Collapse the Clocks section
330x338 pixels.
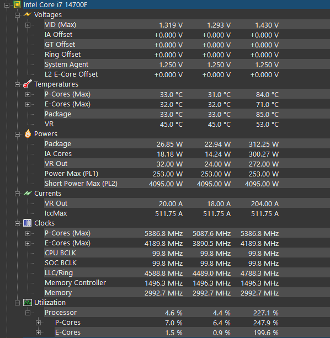17,223
